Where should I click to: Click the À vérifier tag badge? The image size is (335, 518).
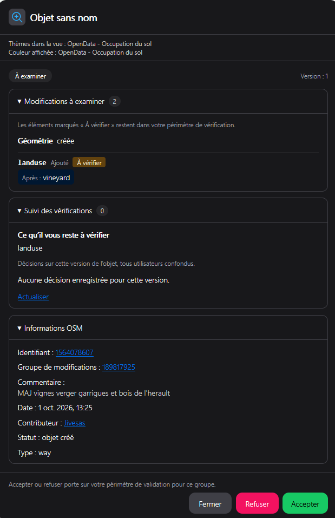coord(89,162)
